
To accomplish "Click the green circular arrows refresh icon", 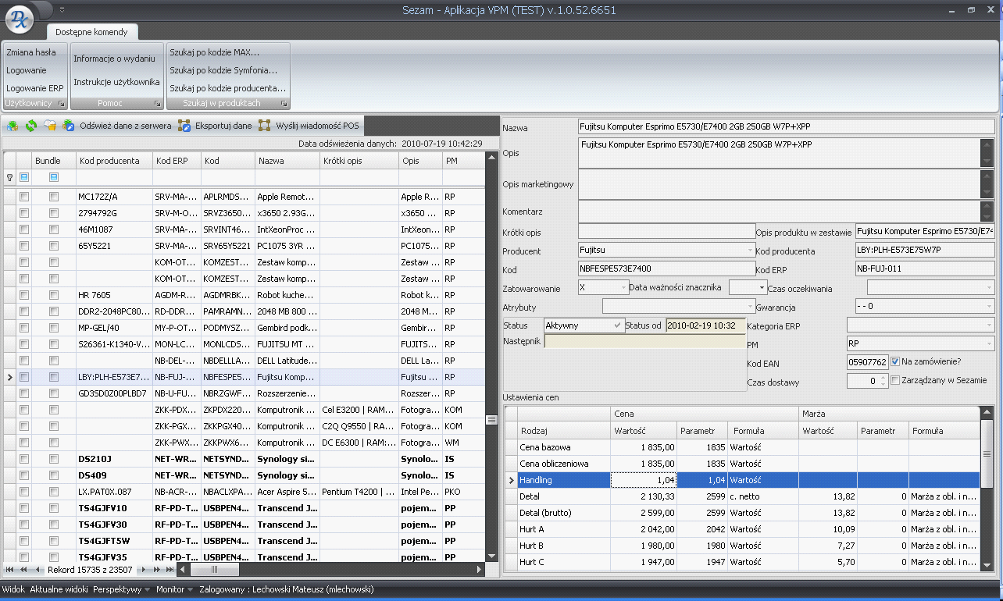I will [31, 126].
